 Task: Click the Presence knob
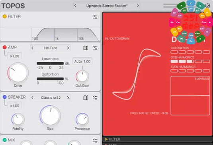click(82, 119)
